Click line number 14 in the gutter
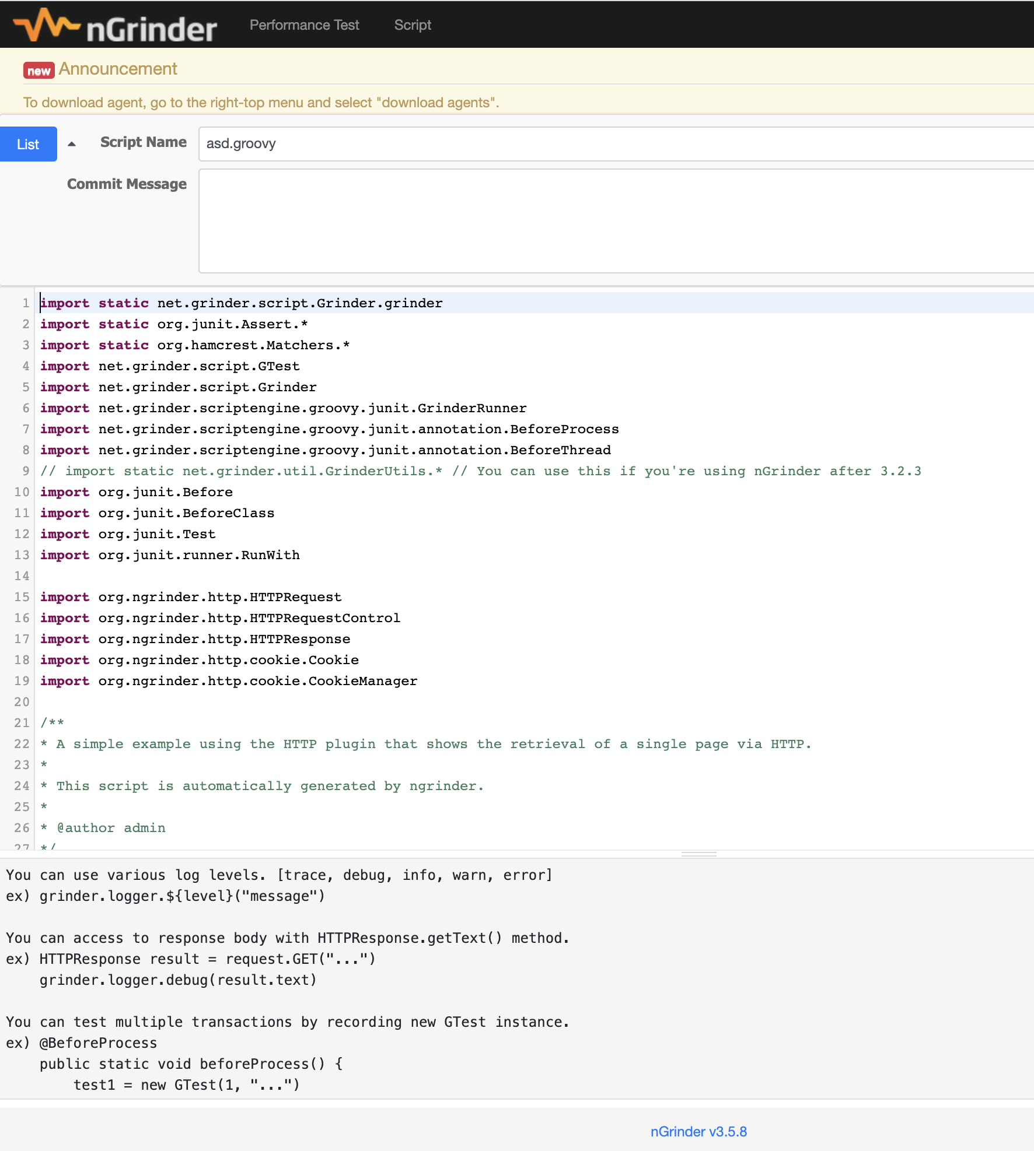 point(22,576)
